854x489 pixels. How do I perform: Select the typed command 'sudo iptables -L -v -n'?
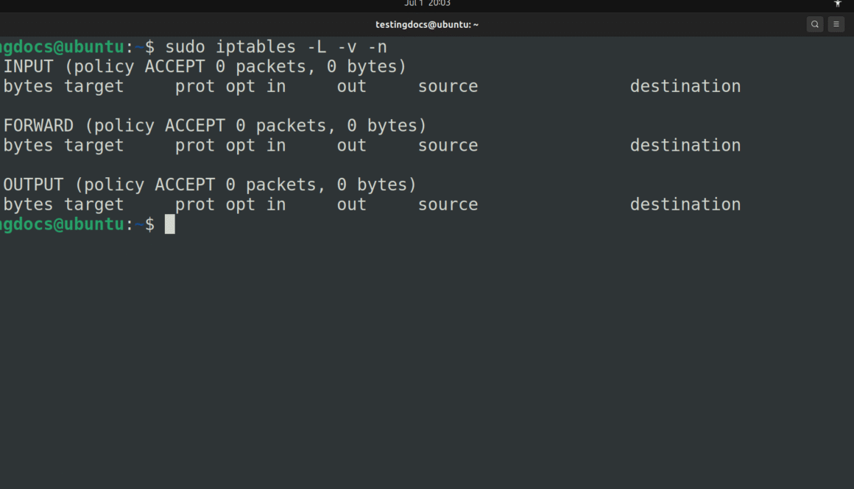(x=276, y=47)
